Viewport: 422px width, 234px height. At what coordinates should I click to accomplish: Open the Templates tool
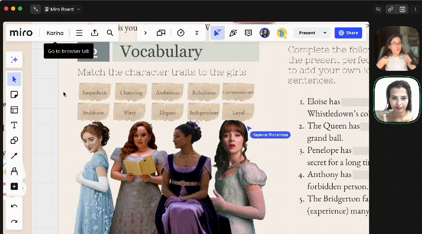14,110
